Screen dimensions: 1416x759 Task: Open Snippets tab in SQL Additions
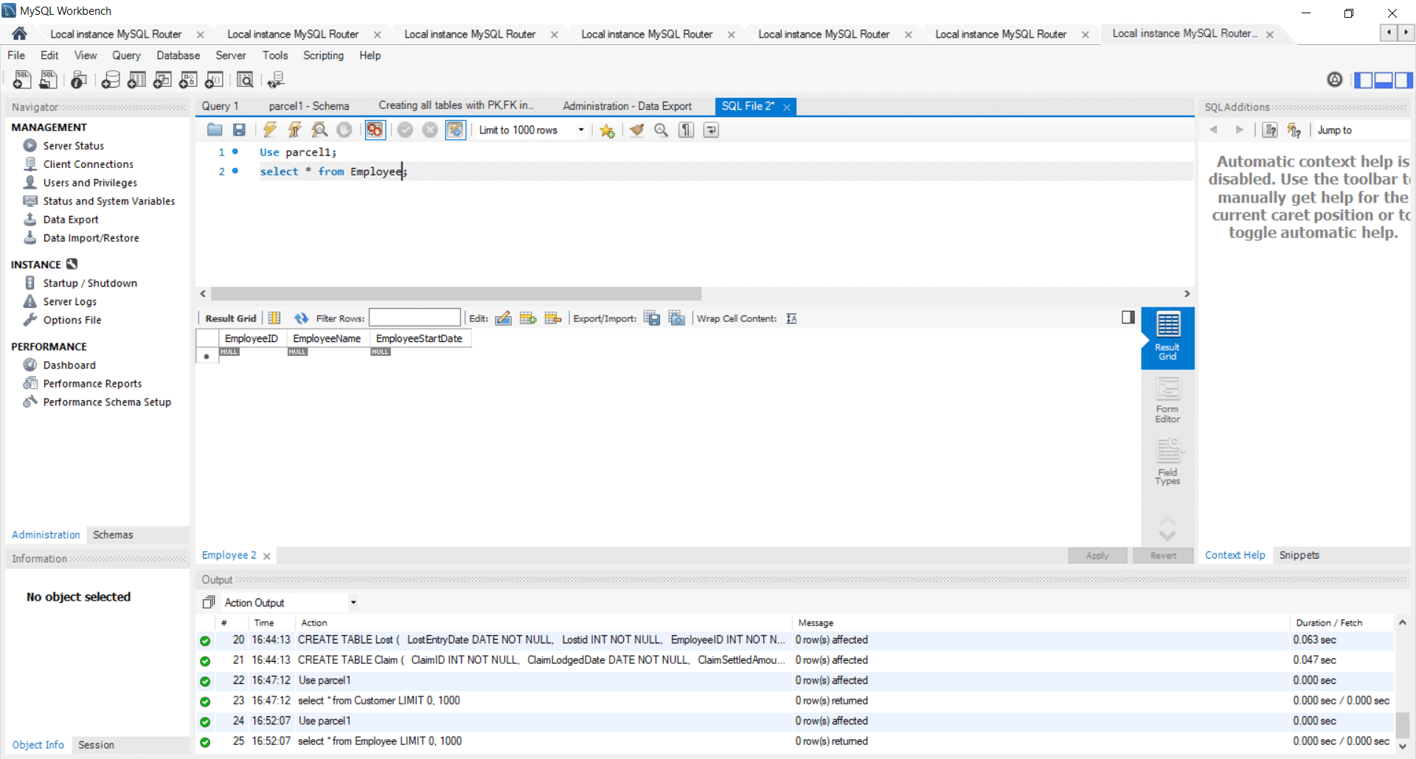(x=1299, y=555)
